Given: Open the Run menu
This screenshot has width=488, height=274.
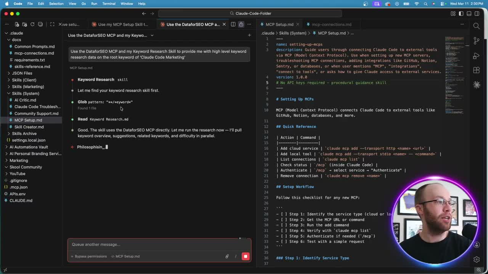Looking at the screenshot, I should 94,3.
